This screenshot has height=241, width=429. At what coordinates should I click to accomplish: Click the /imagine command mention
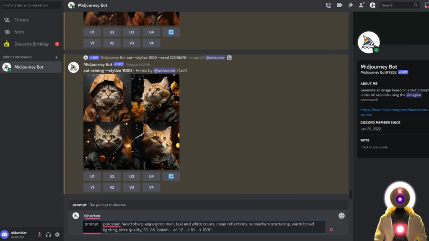click(x=413, y=95)
